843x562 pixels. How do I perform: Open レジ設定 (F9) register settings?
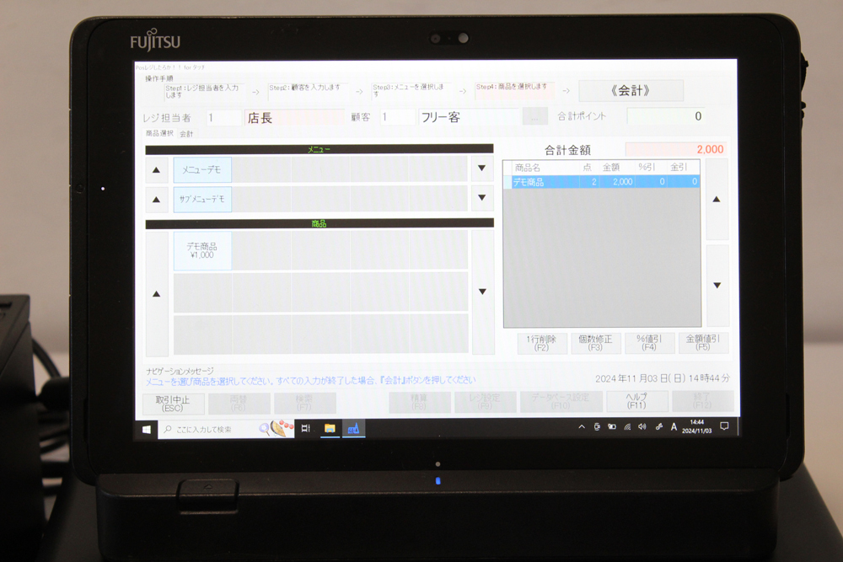click(x=485, y=402)
